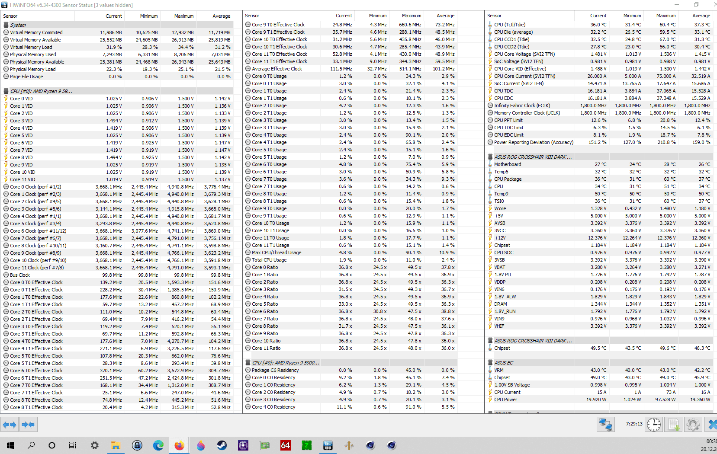
Task: Open the purple CPU chip app in taskbar
Action: tap(243, 445)
